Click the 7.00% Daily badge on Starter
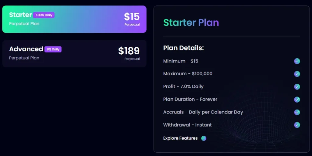 tap(44, 15)
